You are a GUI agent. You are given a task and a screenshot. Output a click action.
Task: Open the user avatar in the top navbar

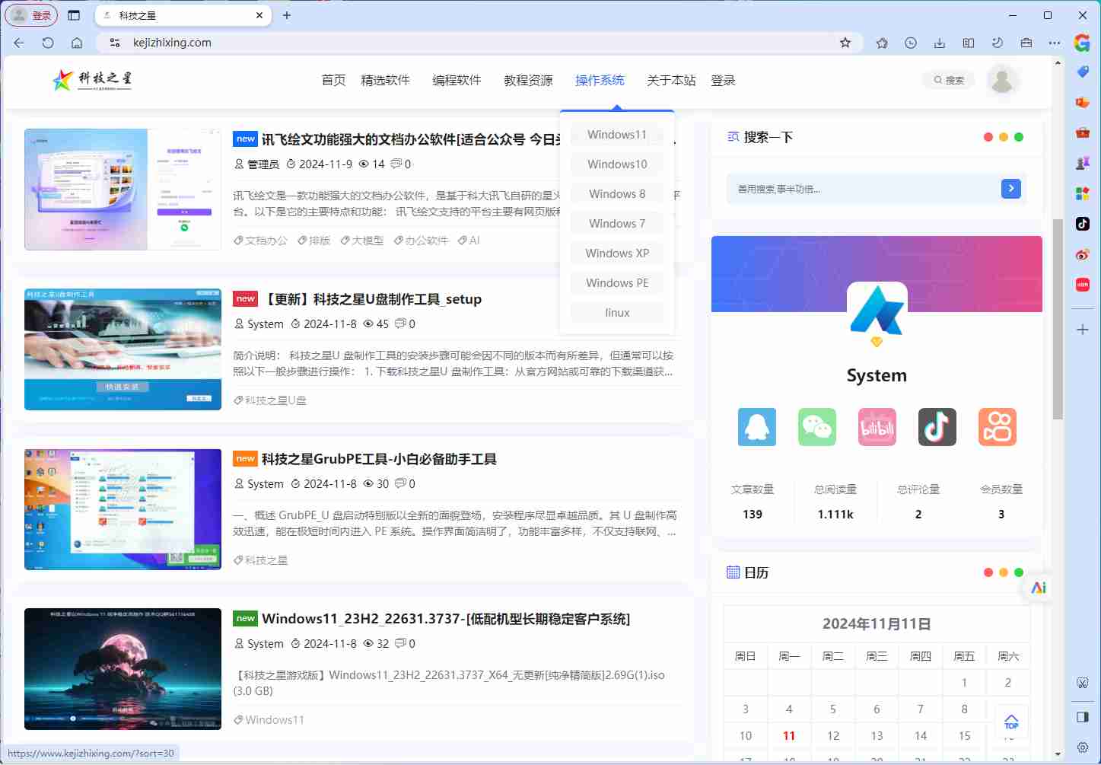(1002, 80)
